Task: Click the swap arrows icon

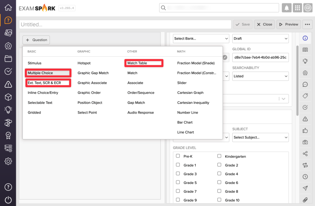Action: coord(305,165)
